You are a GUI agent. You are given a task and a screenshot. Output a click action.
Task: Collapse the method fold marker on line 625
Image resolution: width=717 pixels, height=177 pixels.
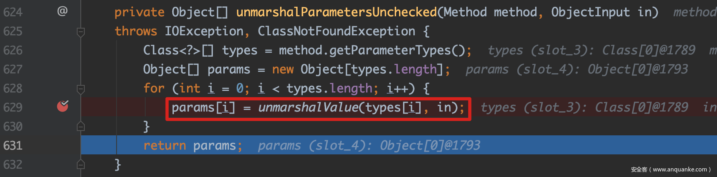click(x=81, y=31)
